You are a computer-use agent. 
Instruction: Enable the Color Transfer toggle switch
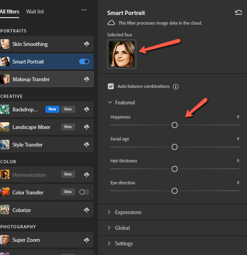84,192
